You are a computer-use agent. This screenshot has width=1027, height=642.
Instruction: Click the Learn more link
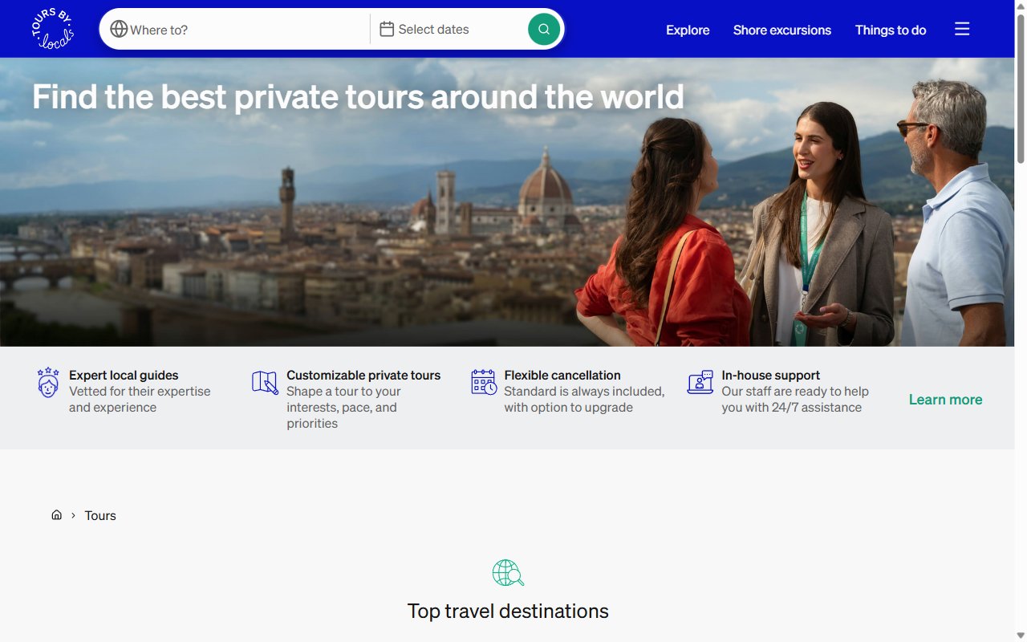tap(945, 400)
